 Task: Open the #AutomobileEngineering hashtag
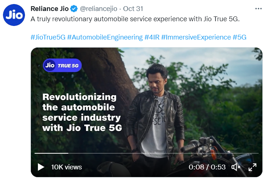(105, 37)
